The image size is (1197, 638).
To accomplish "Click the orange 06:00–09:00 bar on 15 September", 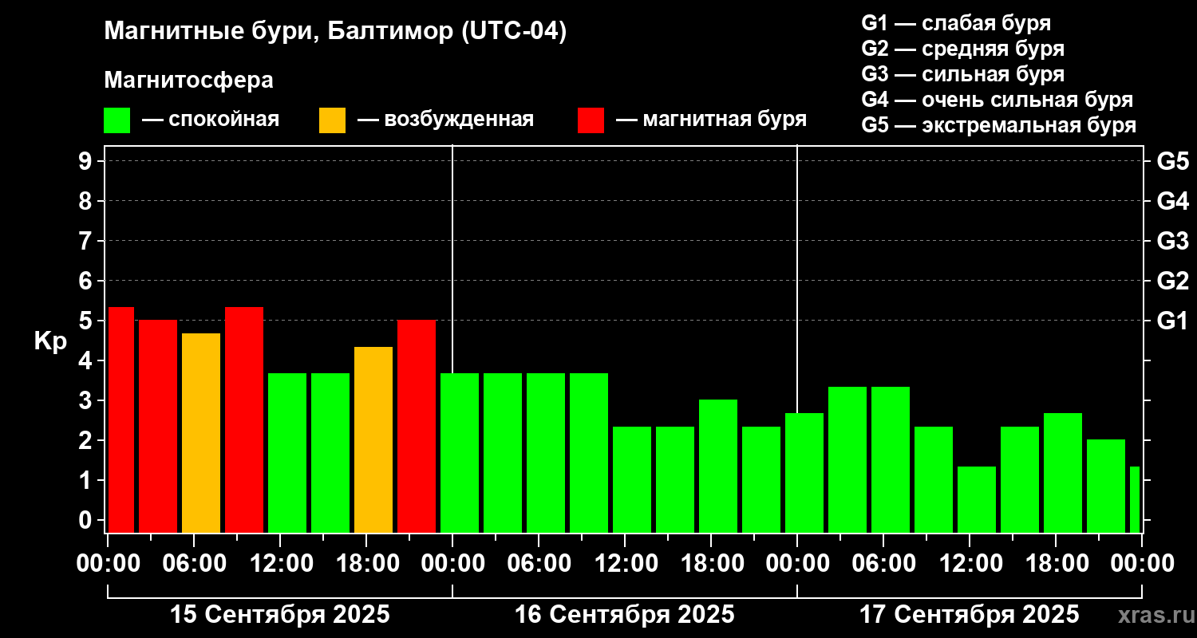I will point(201,433).
